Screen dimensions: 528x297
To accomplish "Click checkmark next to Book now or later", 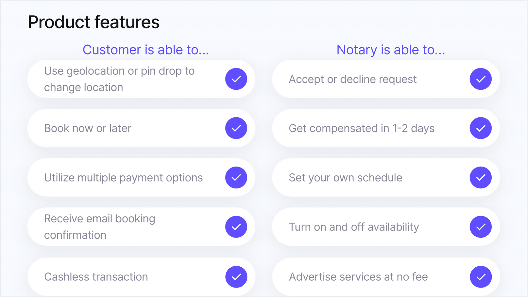I will (x=236, y=128).
